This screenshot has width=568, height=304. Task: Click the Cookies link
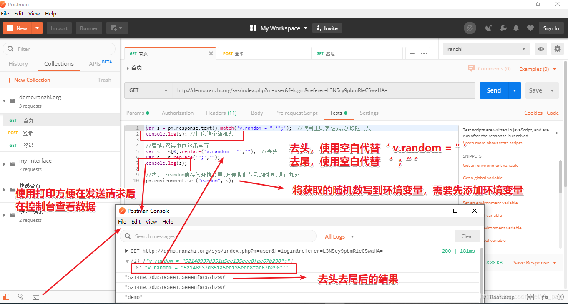(533, 113)
